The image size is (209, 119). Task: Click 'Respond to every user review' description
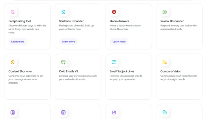coord(179,27)
